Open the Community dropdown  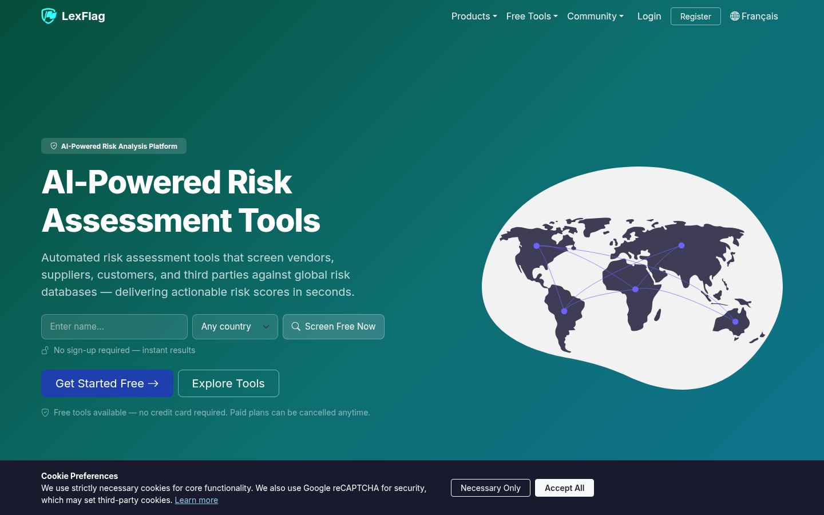tap(595, 16)
